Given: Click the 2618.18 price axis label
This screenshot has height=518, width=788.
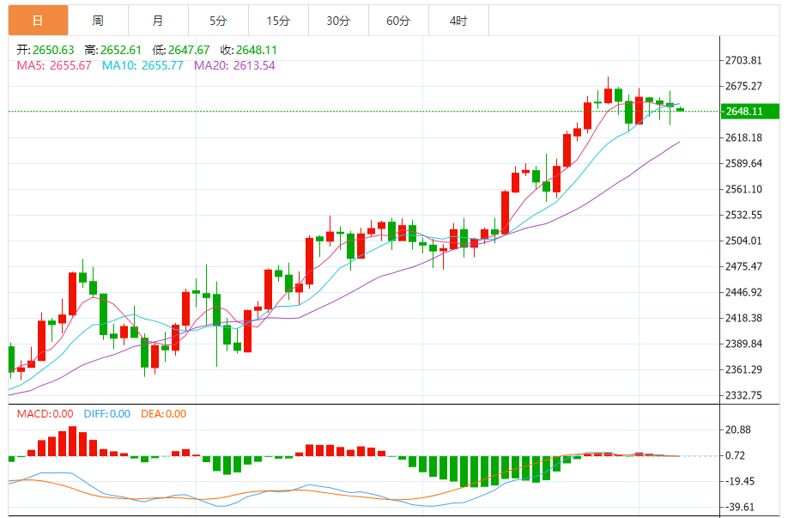Looking at the screenshot, I should pos(743,137).
